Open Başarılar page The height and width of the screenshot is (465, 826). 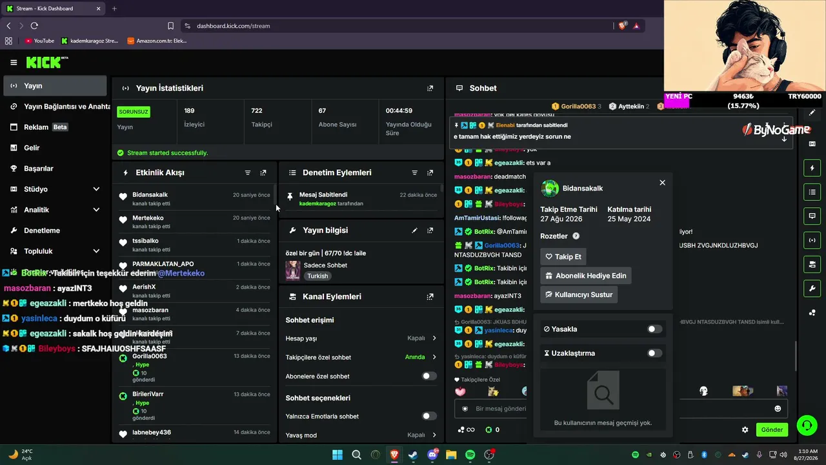[55, 169]
